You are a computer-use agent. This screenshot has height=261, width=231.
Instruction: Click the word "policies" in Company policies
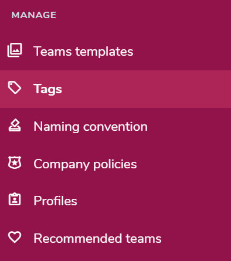tap(115, 164)
